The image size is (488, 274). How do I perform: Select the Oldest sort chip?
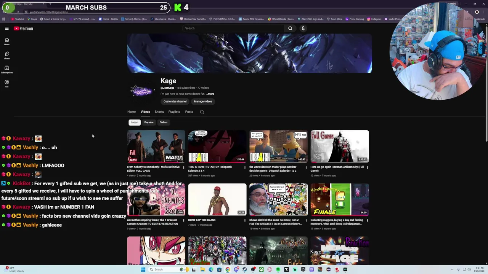164,122
